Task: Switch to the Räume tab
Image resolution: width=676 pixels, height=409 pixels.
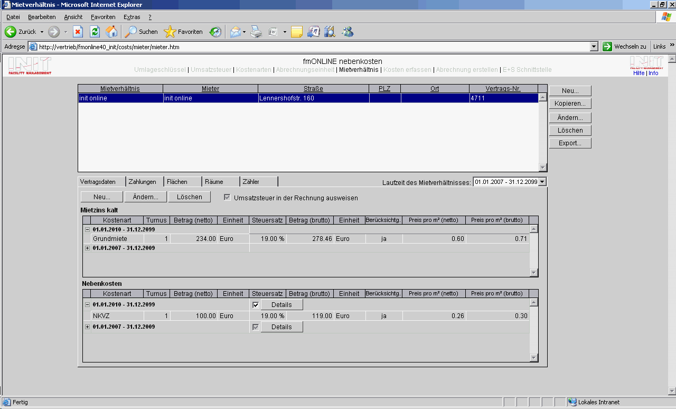Action: click(221, 182)
